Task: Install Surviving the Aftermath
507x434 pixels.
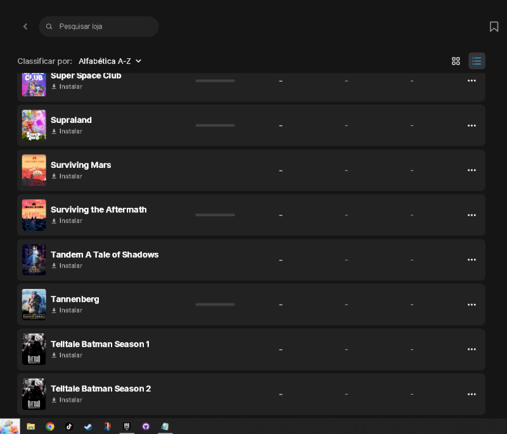Action: click(67, 220)
